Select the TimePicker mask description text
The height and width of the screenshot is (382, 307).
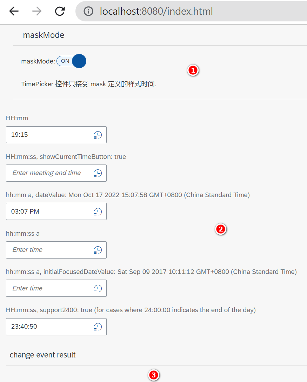click(x=89, y=84)
